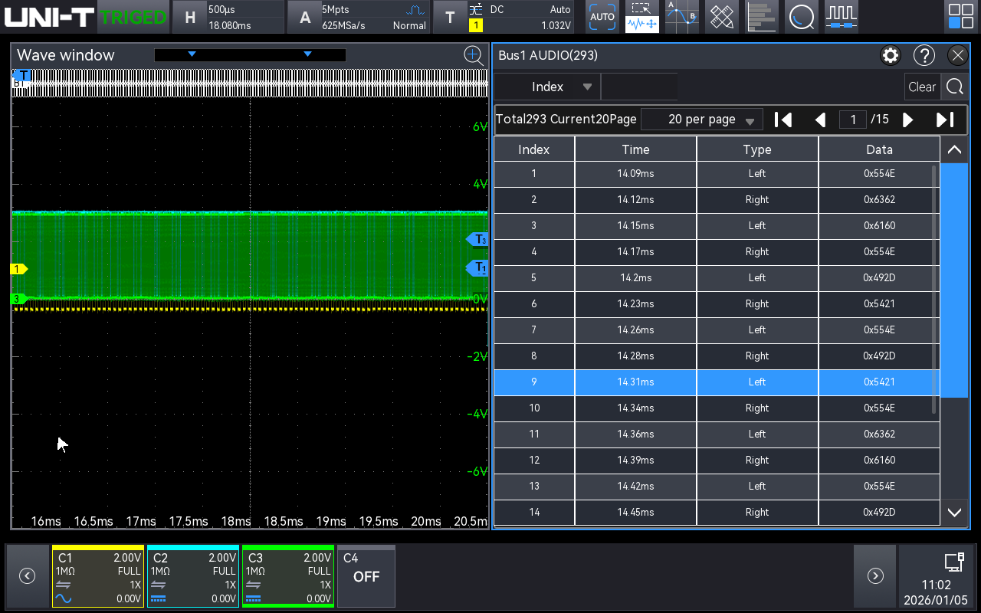Open the four-square window layout icon
981x613 pixels.
point(960,17)
